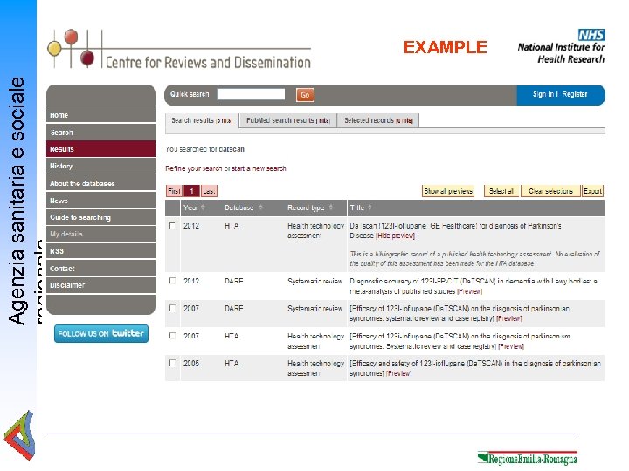
Task: Click Show all previews button
Action: coord(448,191)
